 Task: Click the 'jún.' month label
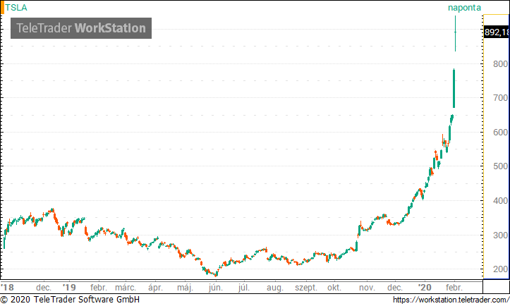coord(216,288)
